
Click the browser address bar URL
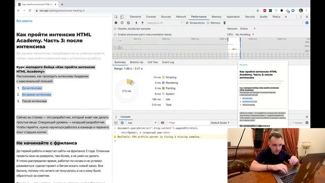pyautogui.click(x=62, y=11)
